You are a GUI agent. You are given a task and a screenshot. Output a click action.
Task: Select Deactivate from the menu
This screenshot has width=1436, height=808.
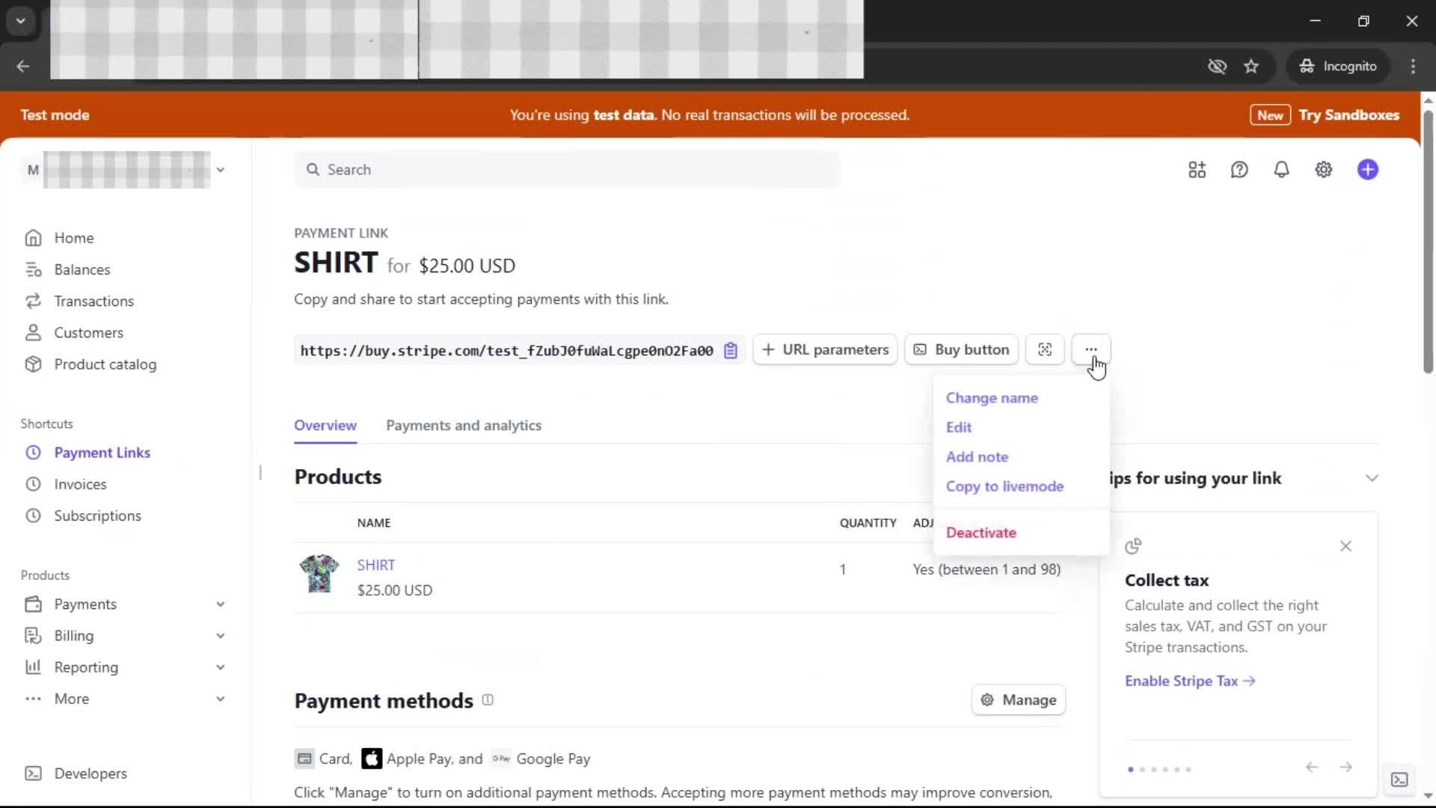[981, 533]
